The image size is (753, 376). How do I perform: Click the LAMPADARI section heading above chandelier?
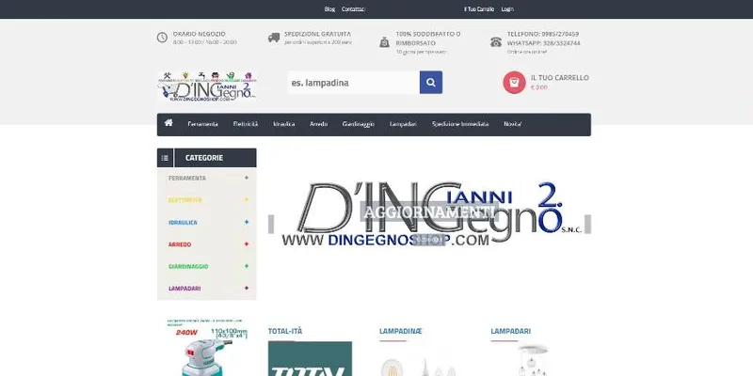pos(510,331)
